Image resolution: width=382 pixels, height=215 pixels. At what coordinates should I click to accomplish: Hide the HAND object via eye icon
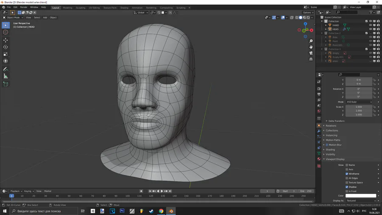click(370, 25)
